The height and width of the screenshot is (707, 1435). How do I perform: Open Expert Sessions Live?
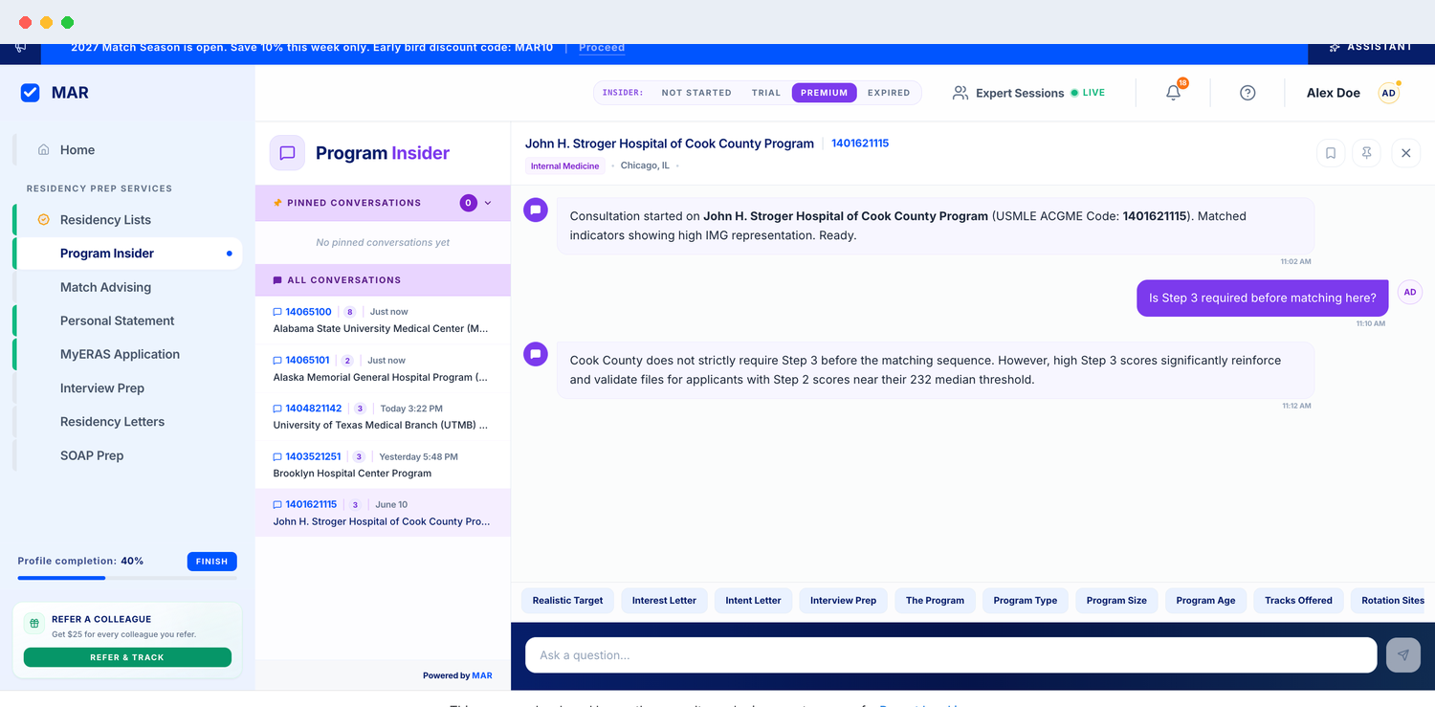pyautogui.click(x=1028, y=93)
